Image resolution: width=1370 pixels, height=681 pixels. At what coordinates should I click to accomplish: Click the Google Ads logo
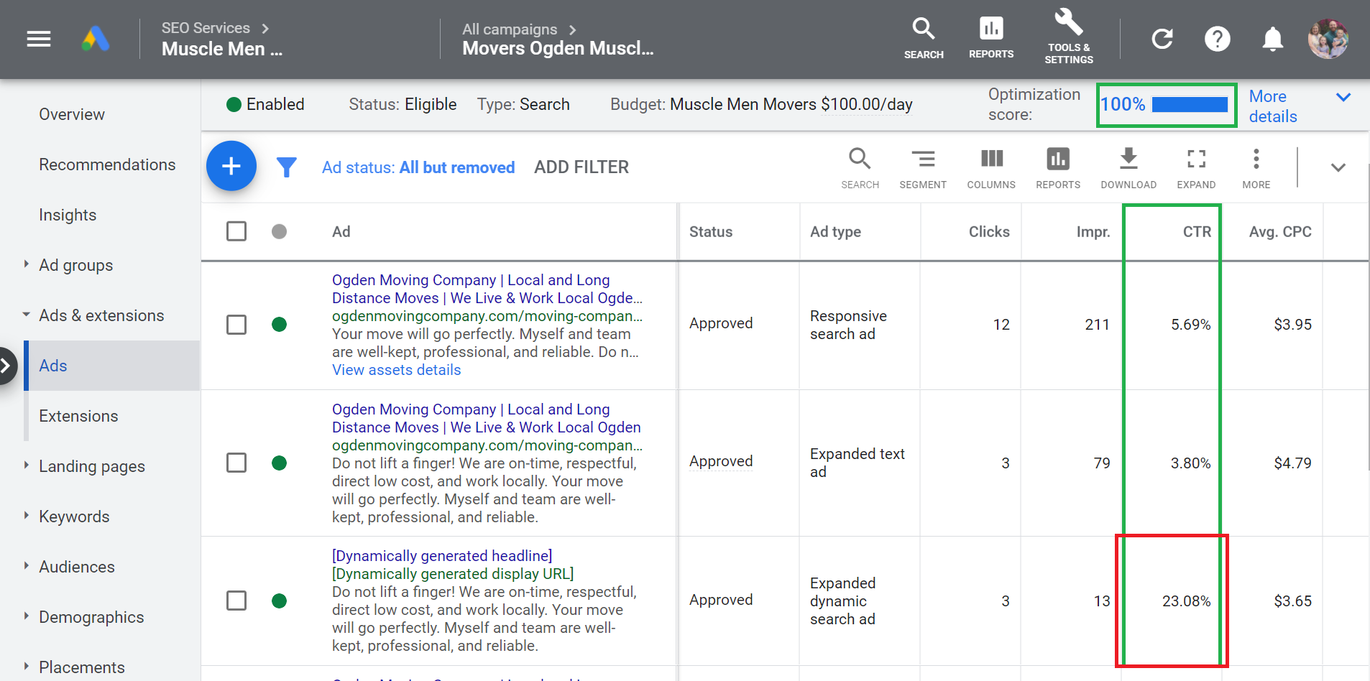(96, 39)
